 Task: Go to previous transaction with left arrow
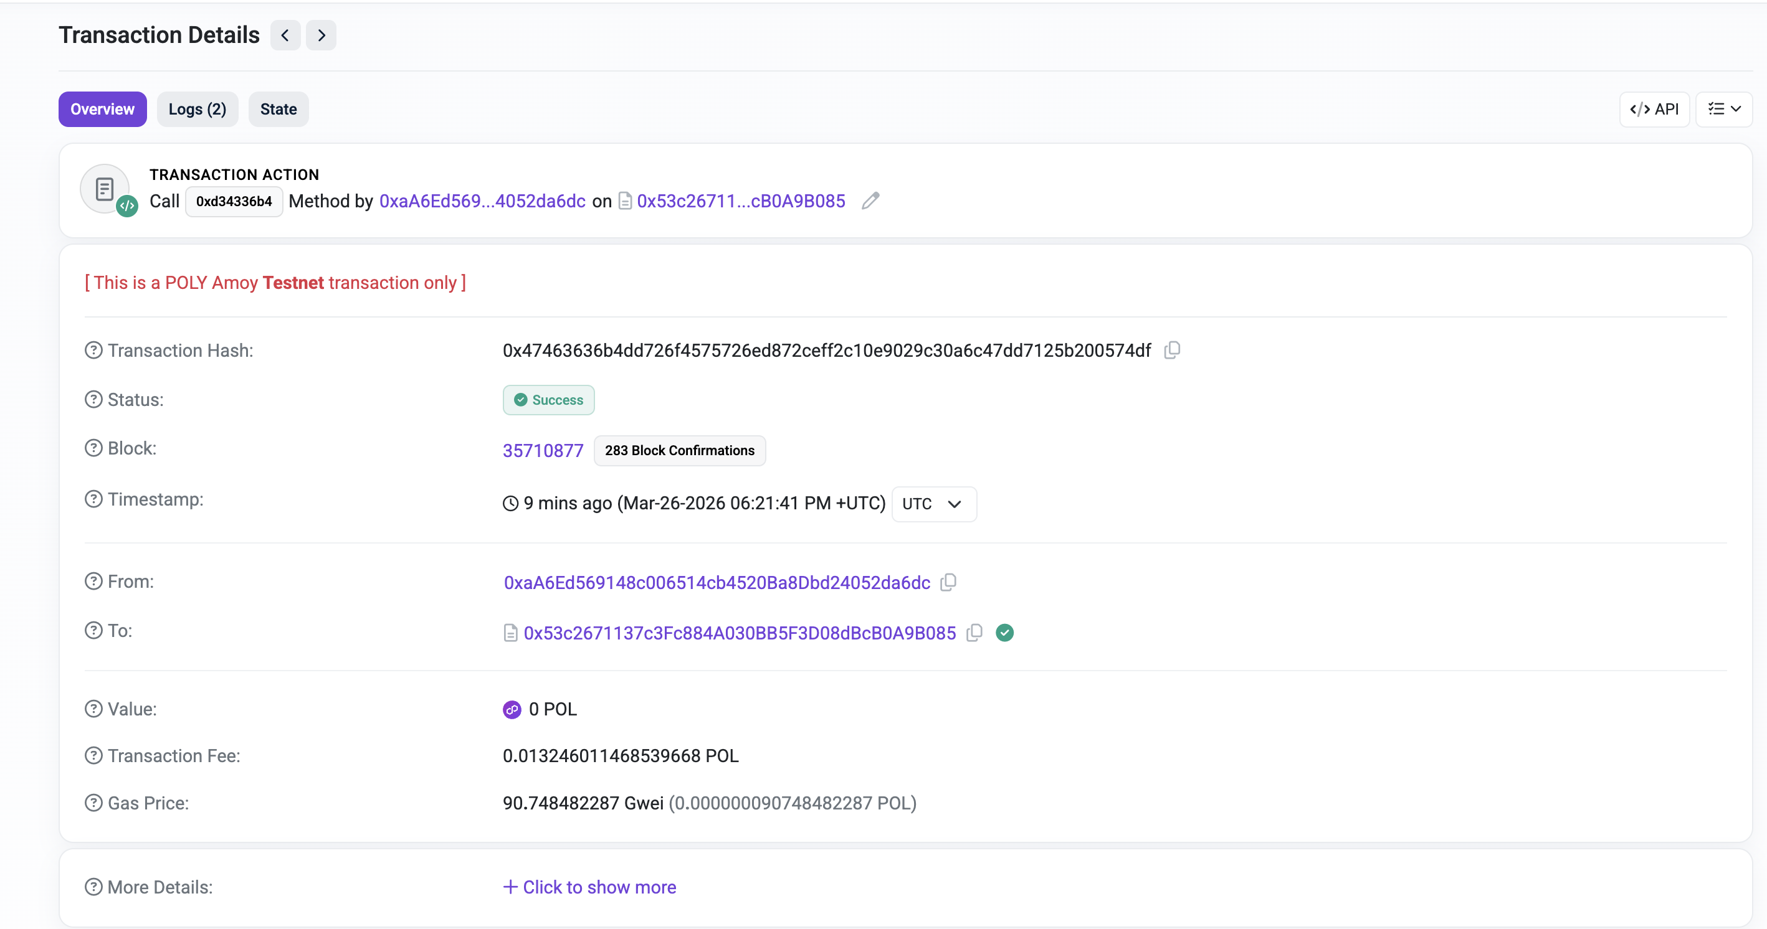285,35
